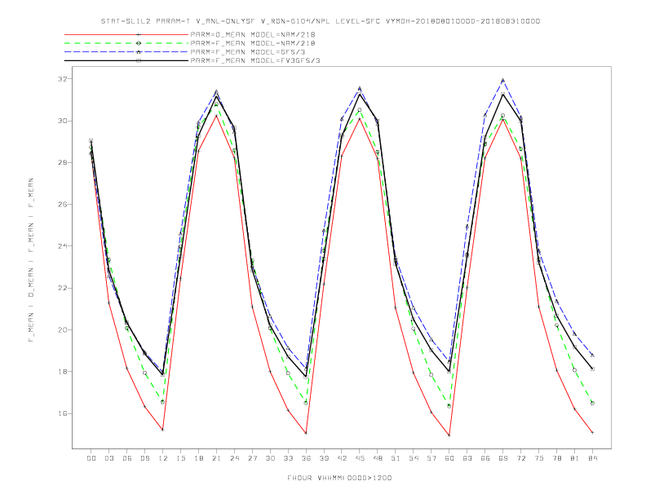
Task: Click the red O_MEAN minimum marker at hour 60
Action: tap(449, 435)
